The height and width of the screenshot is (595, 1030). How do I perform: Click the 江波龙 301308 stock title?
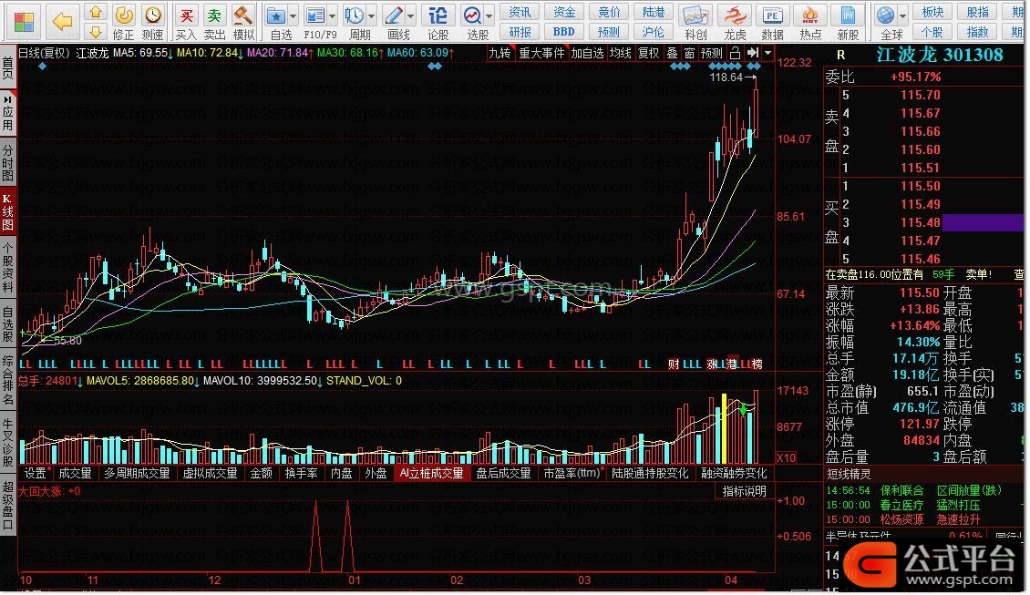[940, 56]
